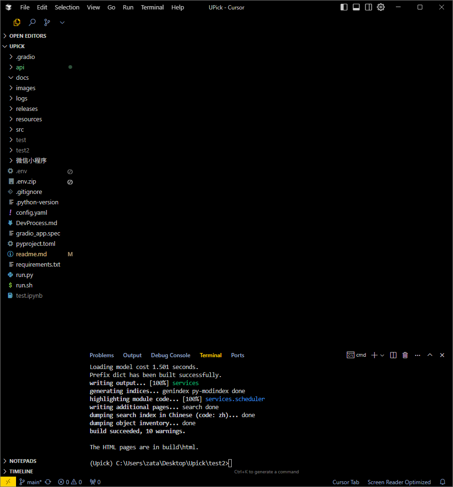Open test.ipynb notebook file

(x=38, y=295)
